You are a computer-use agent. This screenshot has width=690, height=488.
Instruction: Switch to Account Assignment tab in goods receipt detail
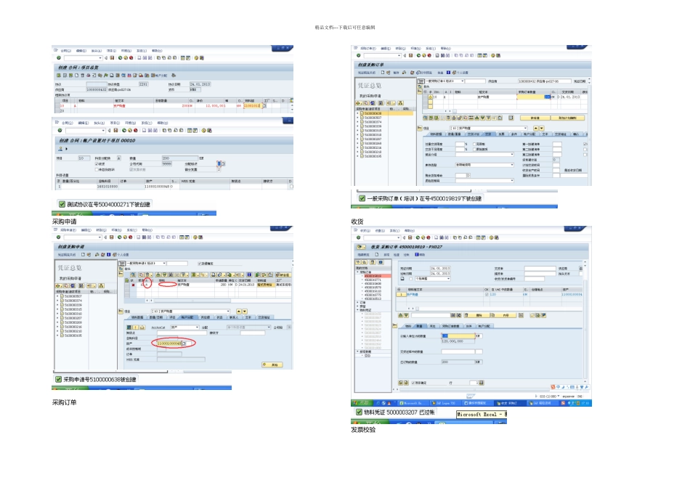coord(484,326)
